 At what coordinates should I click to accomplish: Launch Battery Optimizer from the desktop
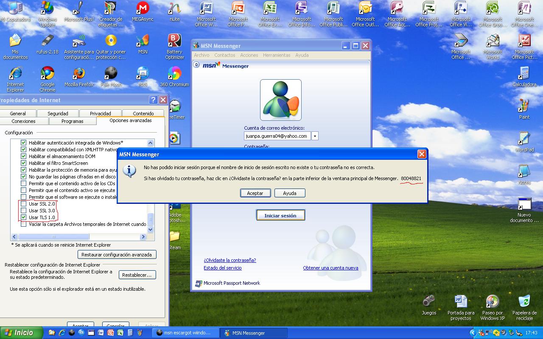tap(174, 47)
